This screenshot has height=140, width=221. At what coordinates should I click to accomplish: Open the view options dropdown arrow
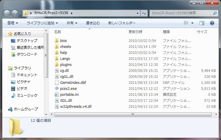(x=192, y=23)
